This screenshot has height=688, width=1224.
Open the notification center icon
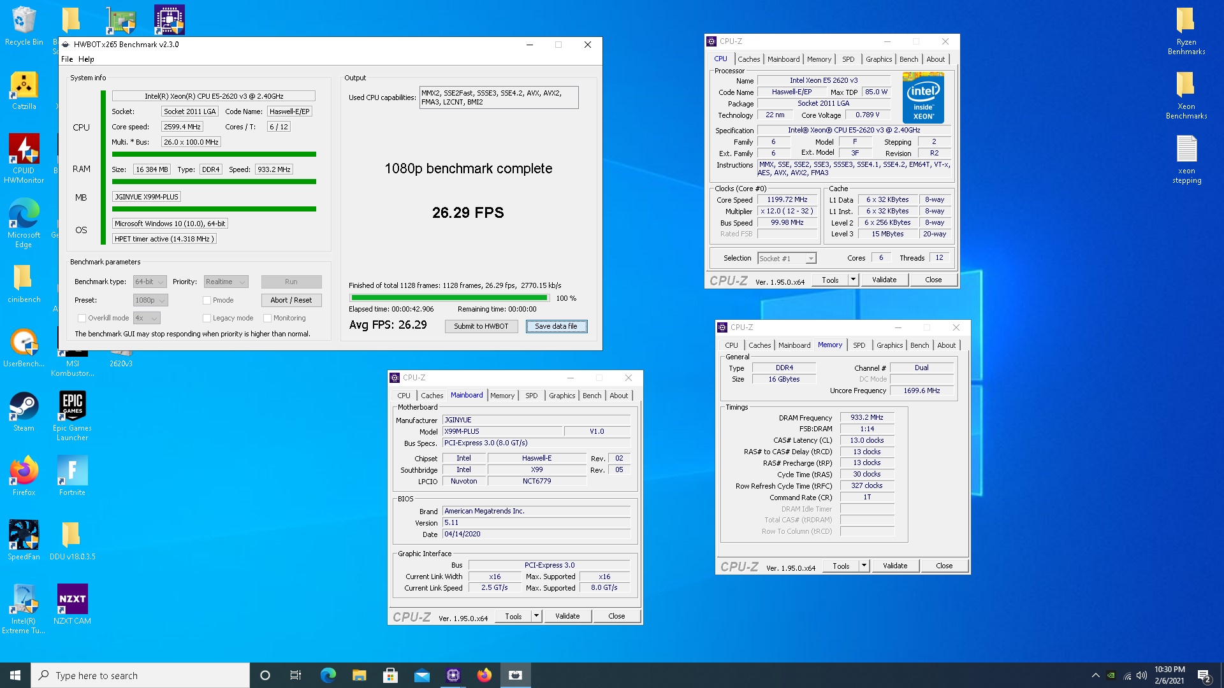(x=1204, y=676)
